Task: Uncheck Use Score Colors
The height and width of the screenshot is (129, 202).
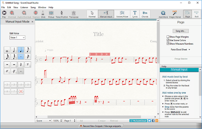Action: point(168,40)
